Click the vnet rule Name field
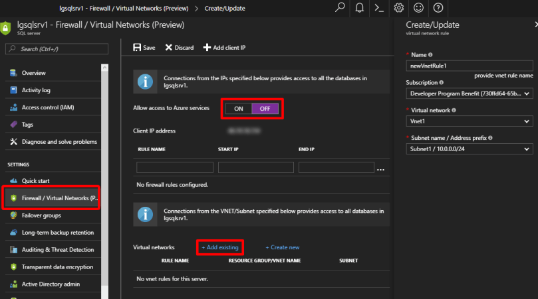 point(469,66)
